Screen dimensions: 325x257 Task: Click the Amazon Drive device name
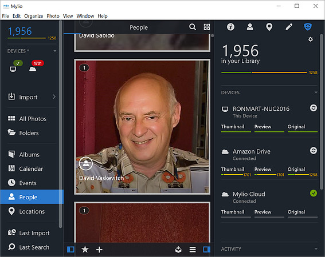[x=252, y=151]
